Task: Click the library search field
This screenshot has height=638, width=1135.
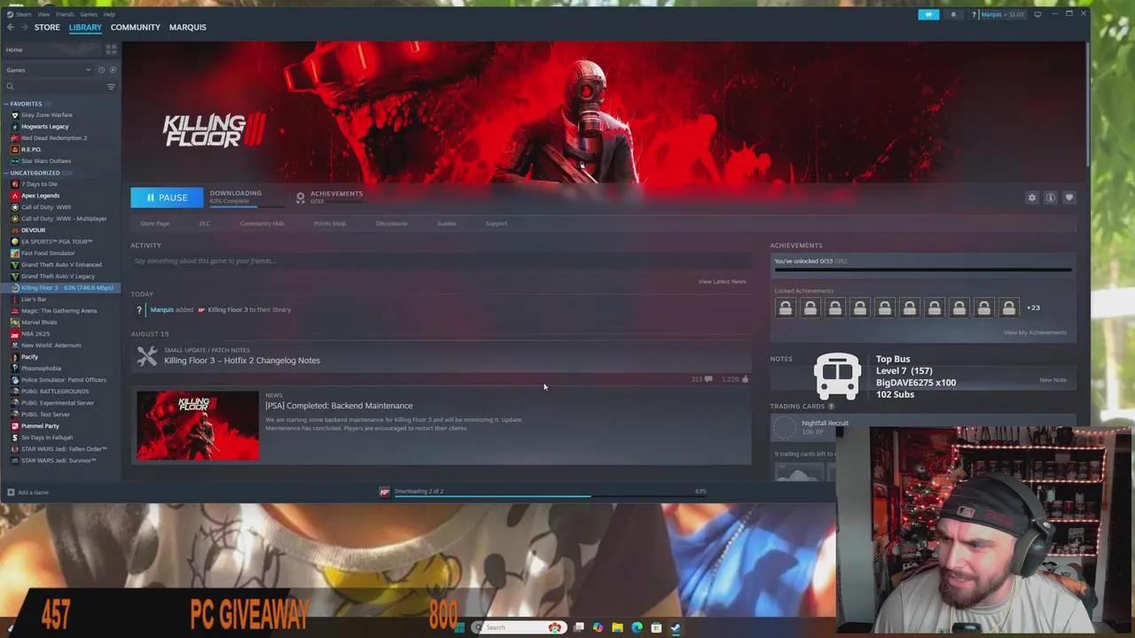Action: [x=55, y=87]
